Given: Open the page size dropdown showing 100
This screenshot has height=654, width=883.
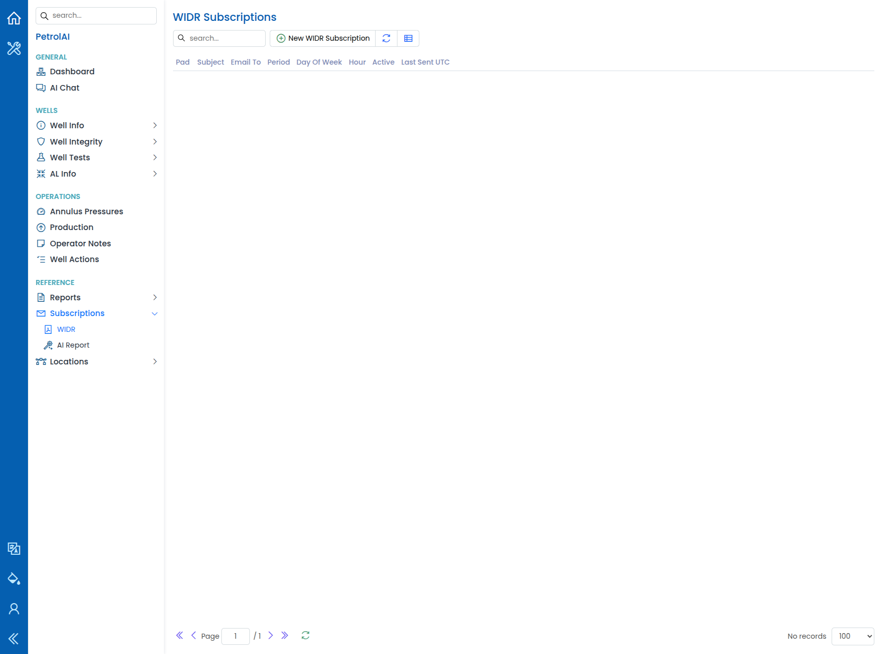Looking at the screenshot, I should tap(853, 636).
